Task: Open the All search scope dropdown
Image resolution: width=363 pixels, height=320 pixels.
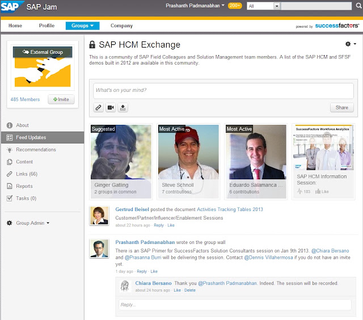Action: point(263,6)
